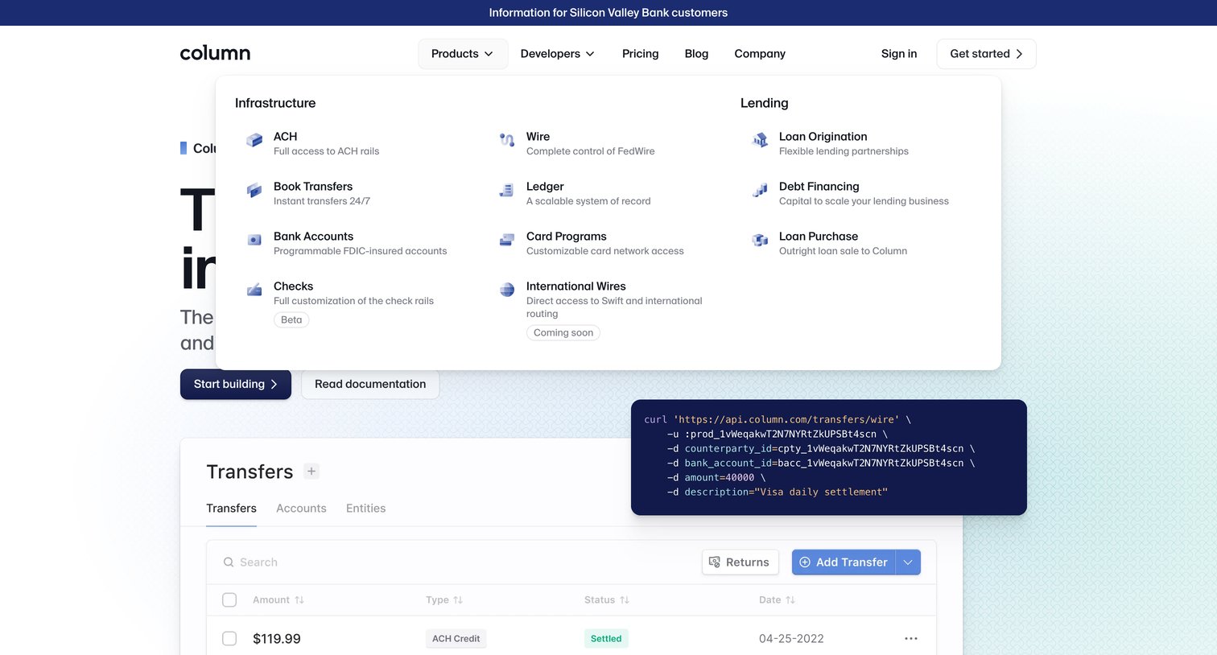1217x655 pixels.
Task: Expand the Developers dropdown
Action: tap(557, 54)
